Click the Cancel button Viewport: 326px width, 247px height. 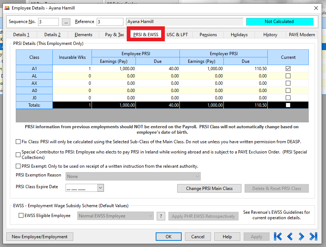198,237
